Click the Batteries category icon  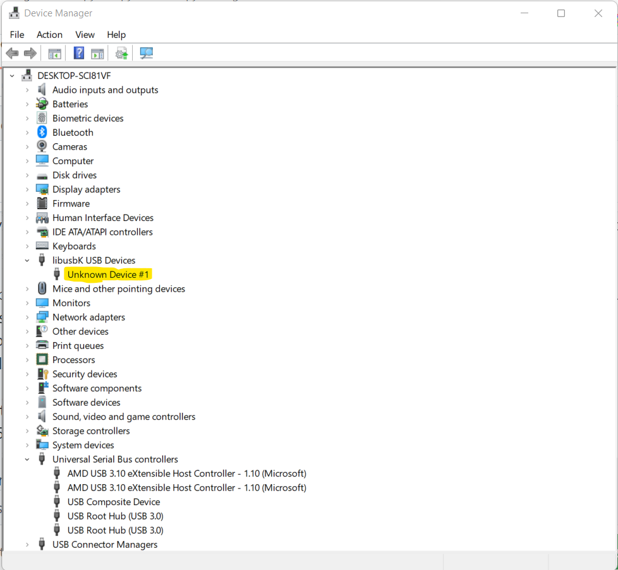point(42,104)
